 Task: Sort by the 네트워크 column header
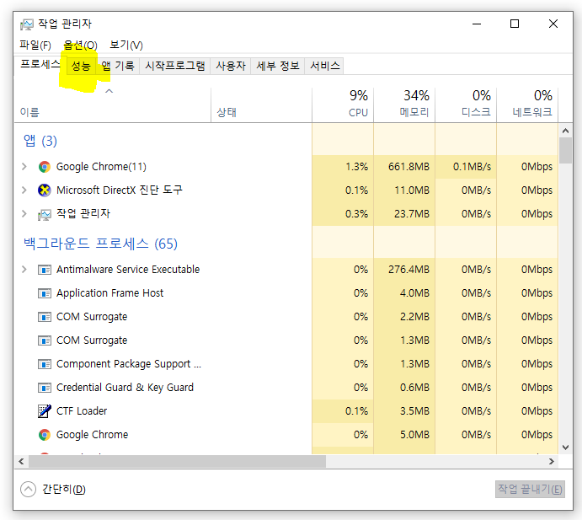pos(527,104)
